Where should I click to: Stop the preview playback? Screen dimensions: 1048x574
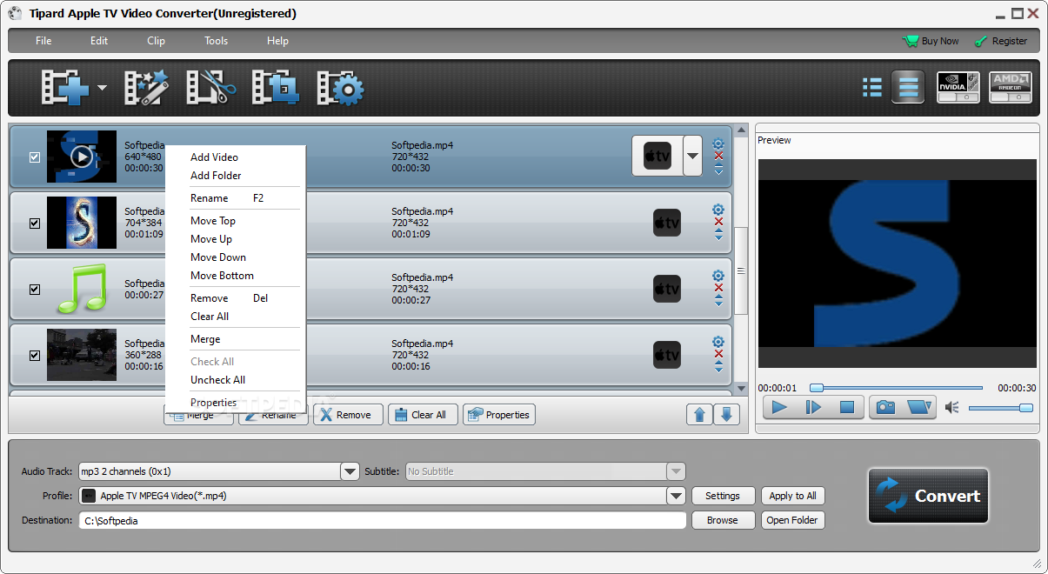[846, 407]
